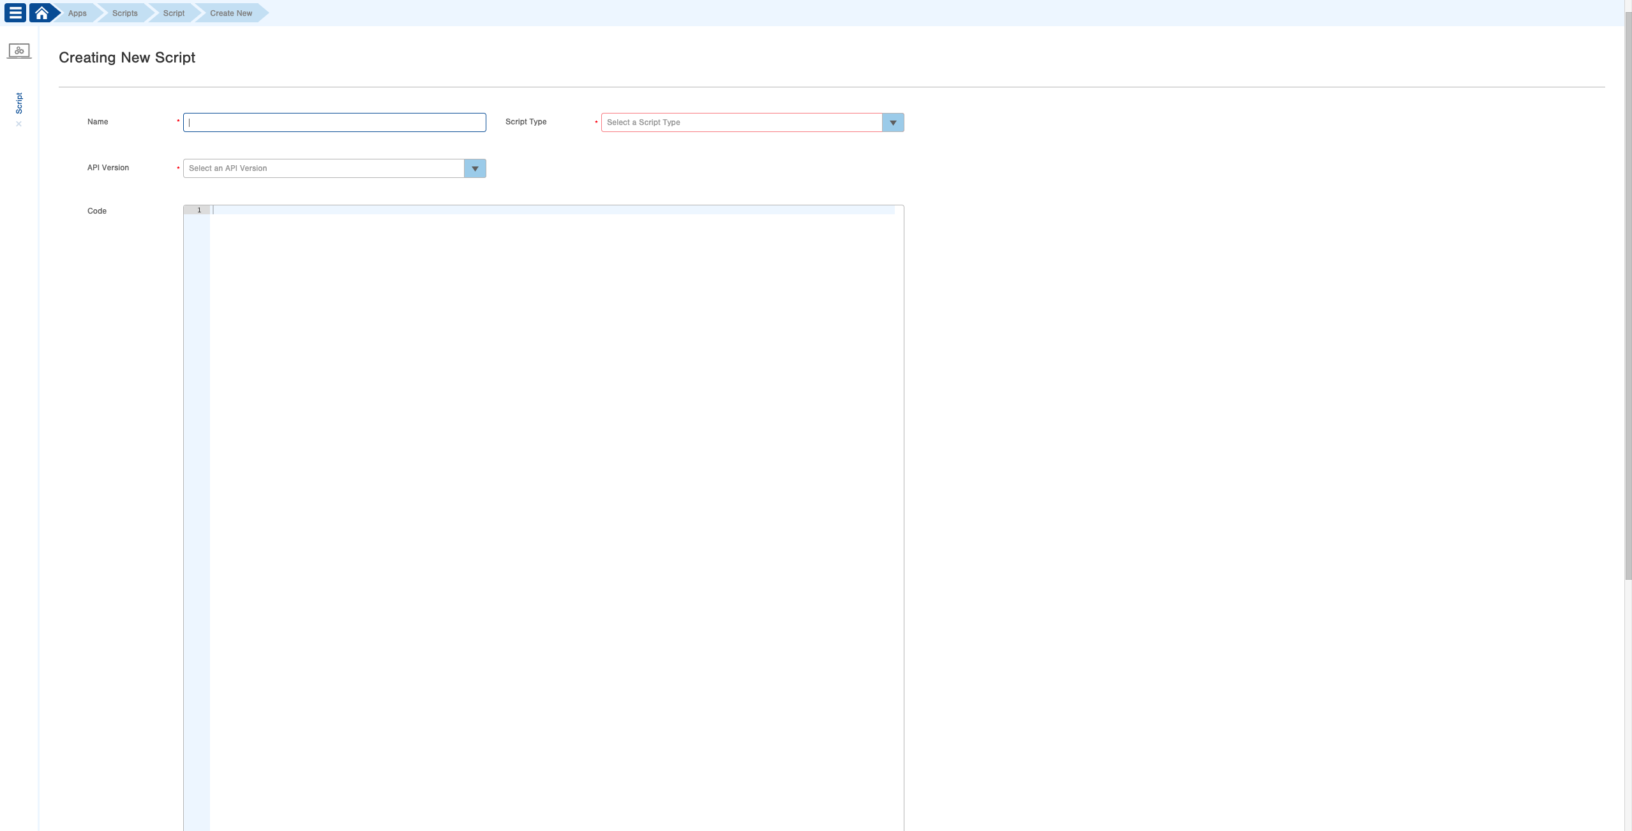Viewport: 1632px width, 831px height.
Task: Go to the Script breadcrumb
Action: [x=174, y=13]
